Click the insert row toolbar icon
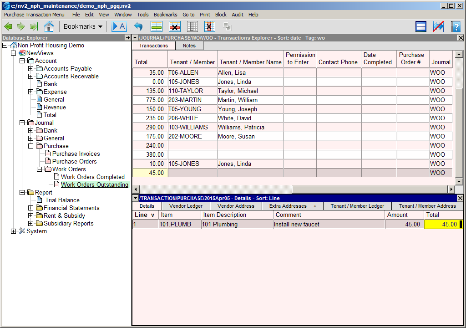466x328 pixels. coord(157,26)
